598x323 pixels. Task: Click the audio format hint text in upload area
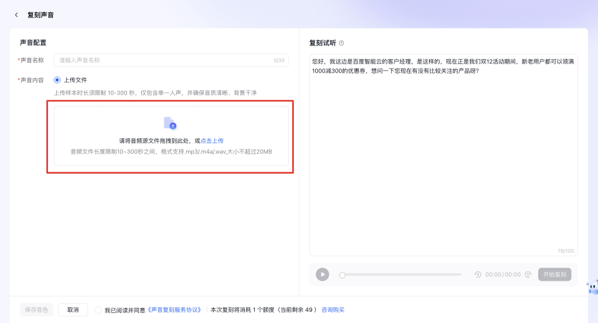click(x=171, y=152)
